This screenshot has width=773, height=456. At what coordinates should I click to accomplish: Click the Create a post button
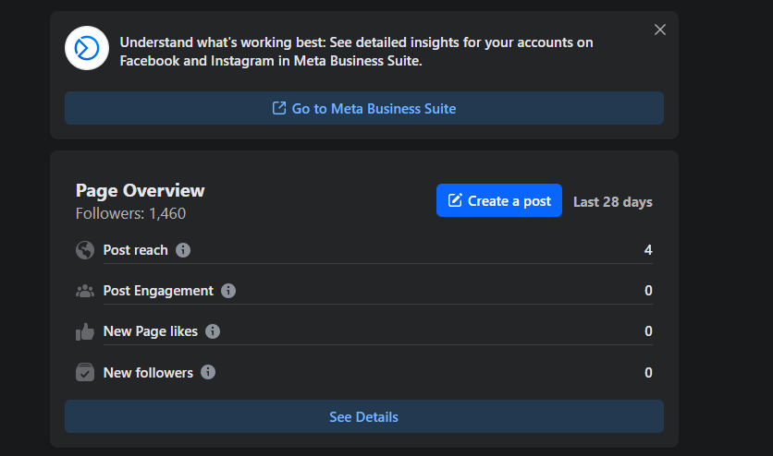click(x=498, y=200)
